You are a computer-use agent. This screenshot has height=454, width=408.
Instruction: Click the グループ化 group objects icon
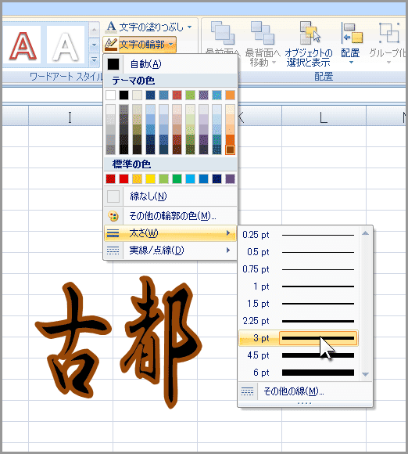pyautogui.click(x=389, y=33)
